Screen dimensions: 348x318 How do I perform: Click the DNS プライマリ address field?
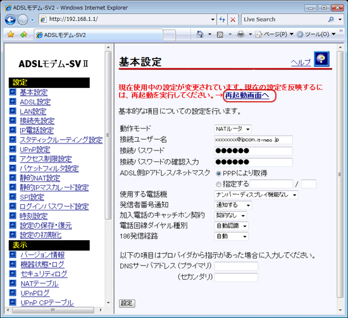pyautogui.click(x=236, y=266)
